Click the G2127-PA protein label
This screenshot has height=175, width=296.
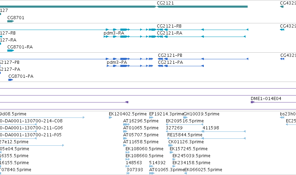[x=10, y=69]
